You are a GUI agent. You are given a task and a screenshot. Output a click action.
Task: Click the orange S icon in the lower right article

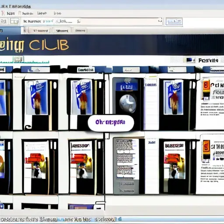[x=206, y=147]
